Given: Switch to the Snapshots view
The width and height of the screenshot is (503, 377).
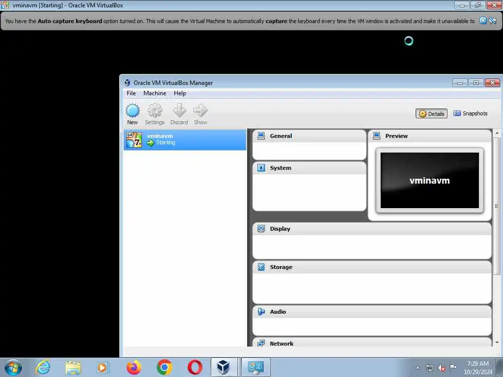Looking at the screenshot, I should [x=471, y=113].
